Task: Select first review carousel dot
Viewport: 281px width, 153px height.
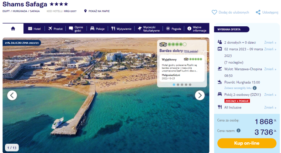Action: click(x=174, y=85)
